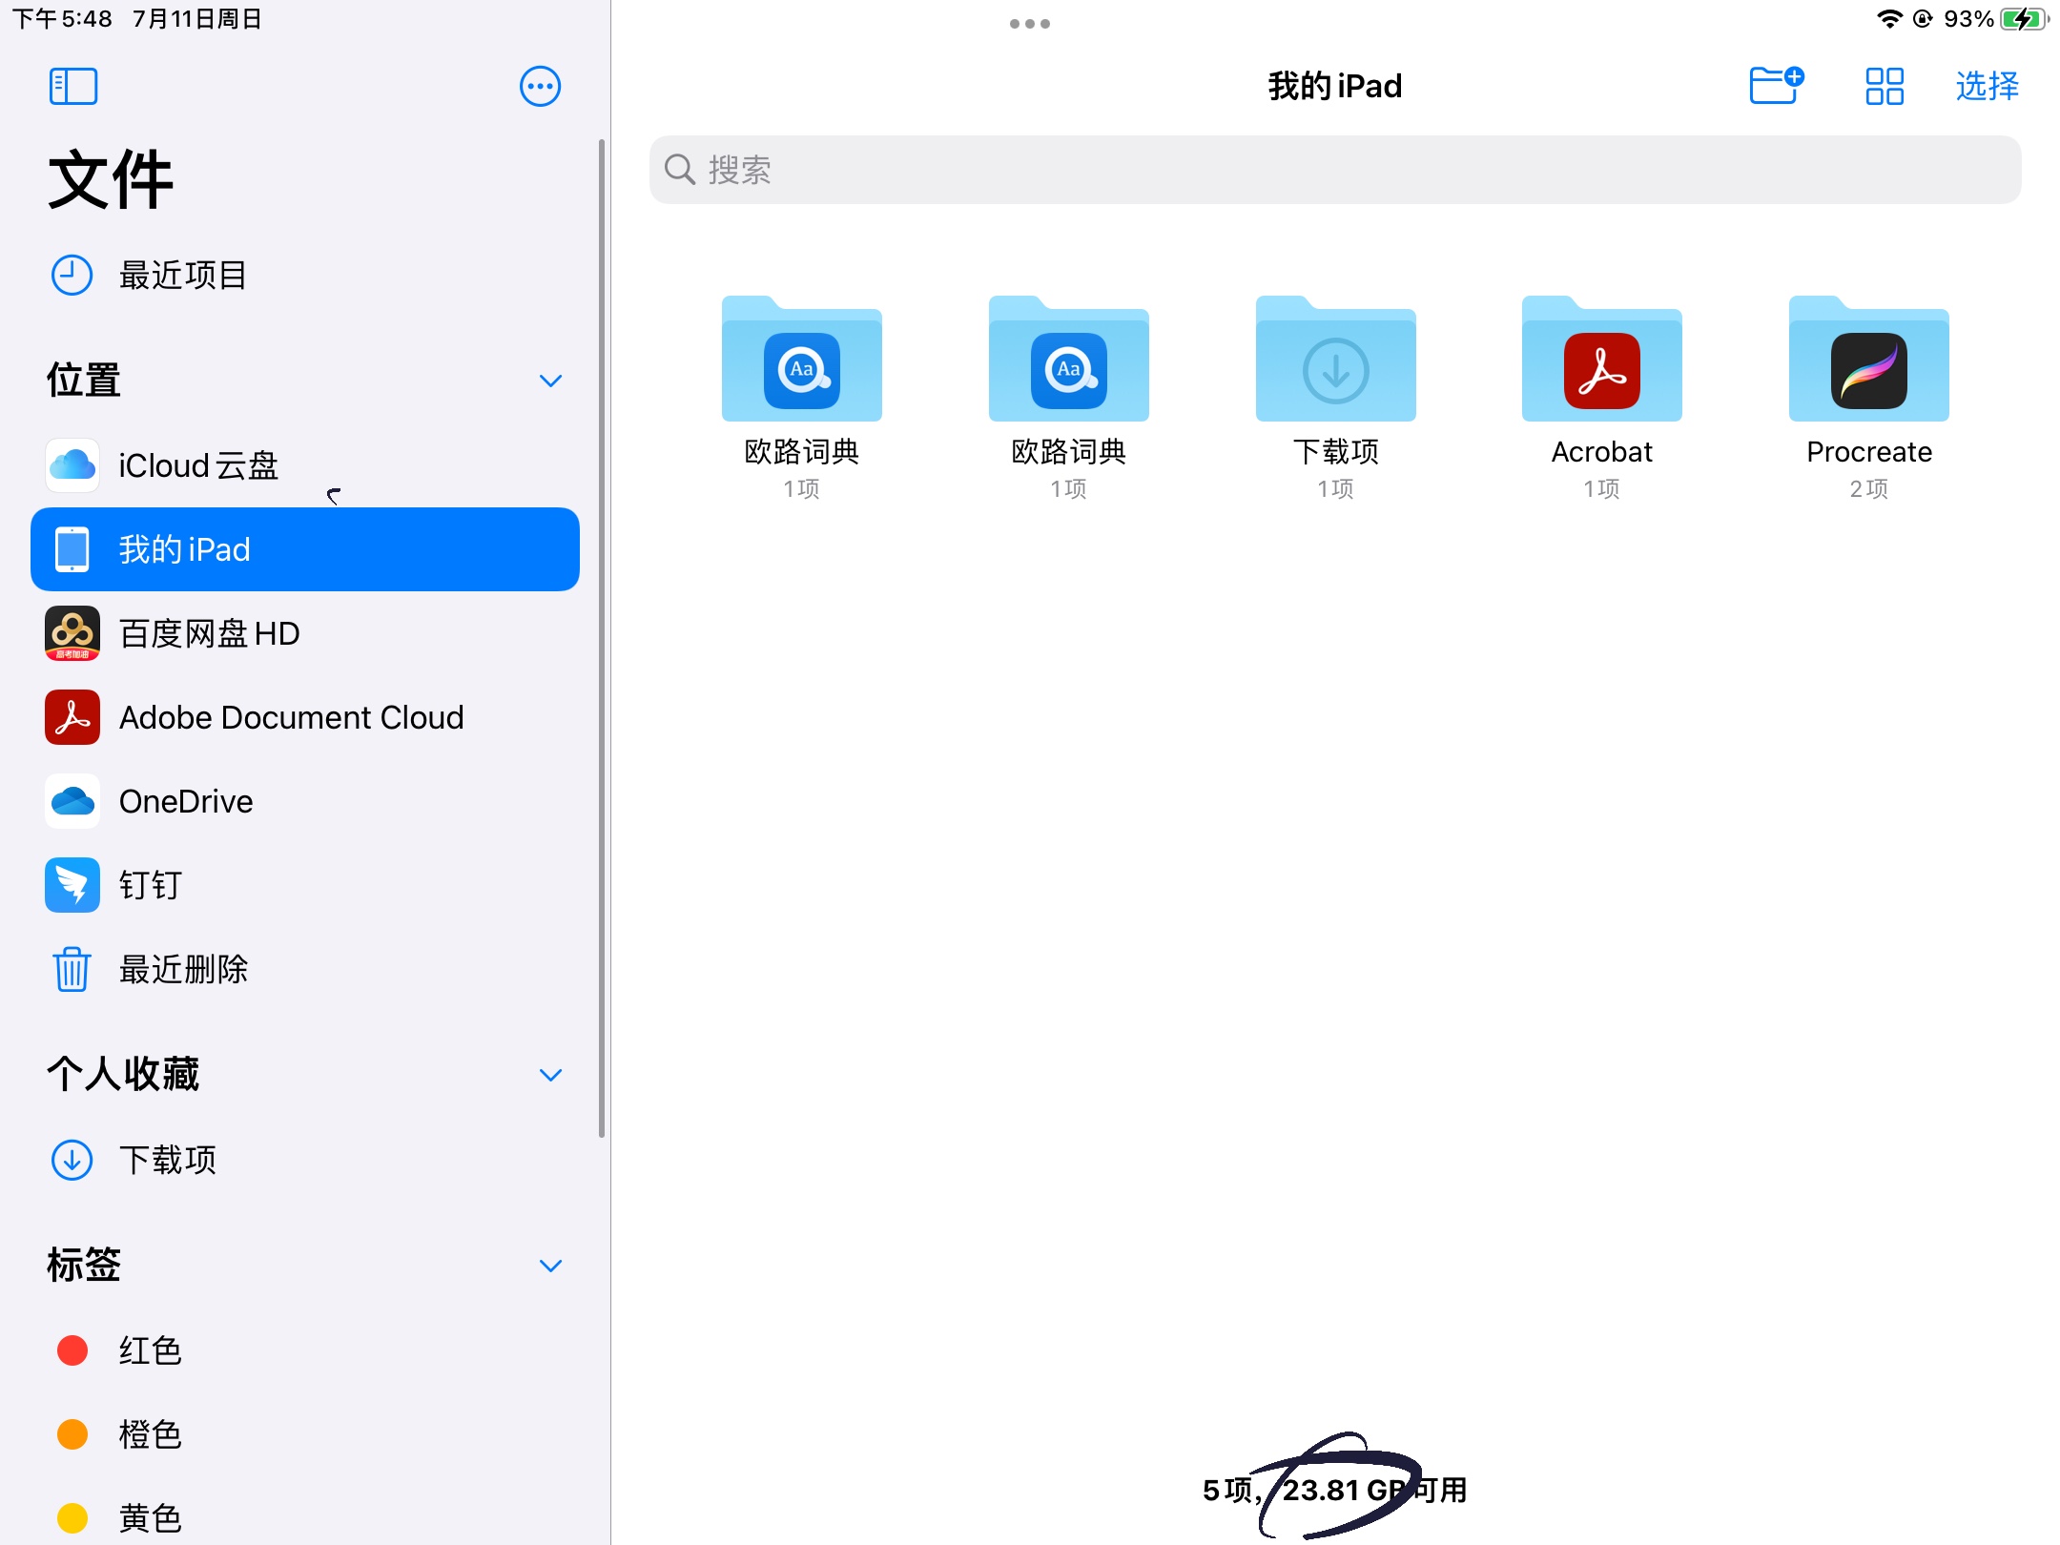Open 最近删除 trash item
The image size is (2060, 1545).
(183, 970)
